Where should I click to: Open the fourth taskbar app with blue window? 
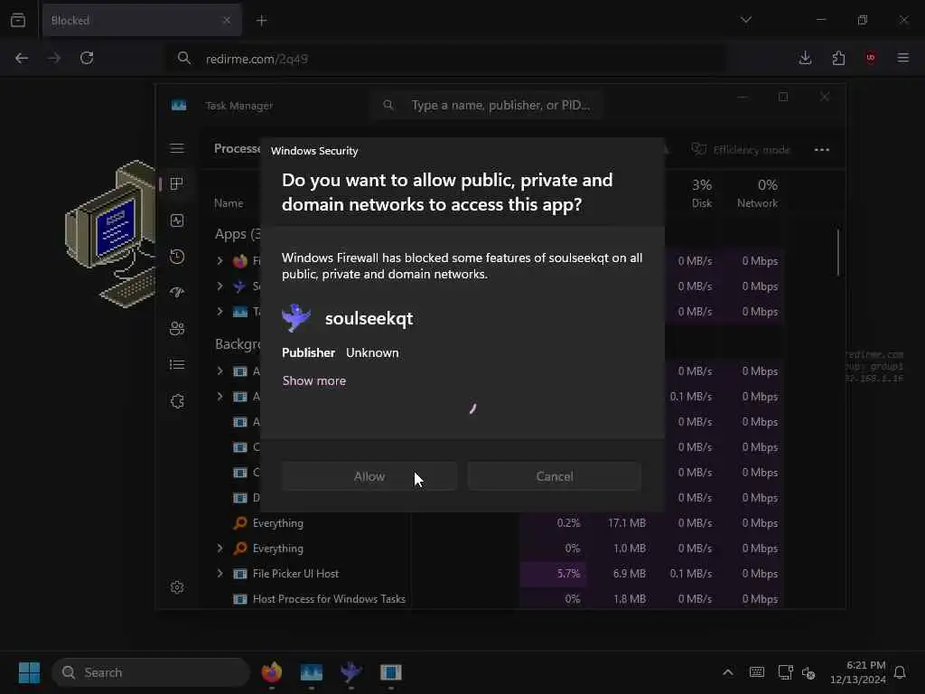[390, 672]
